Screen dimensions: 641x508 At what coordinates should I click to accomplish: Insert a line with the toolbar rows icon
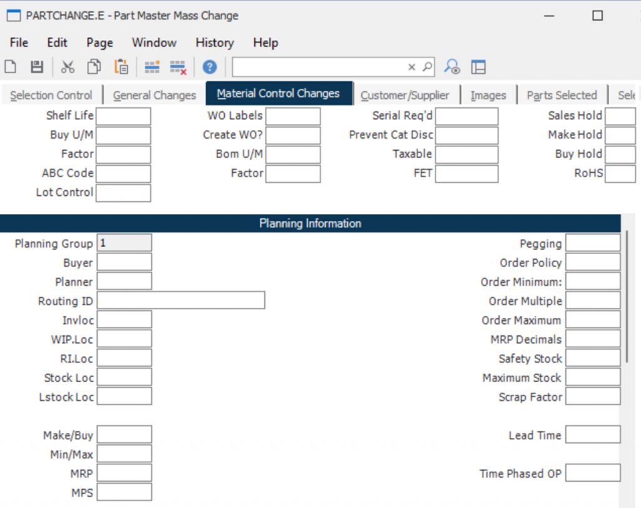coord(152,67)
